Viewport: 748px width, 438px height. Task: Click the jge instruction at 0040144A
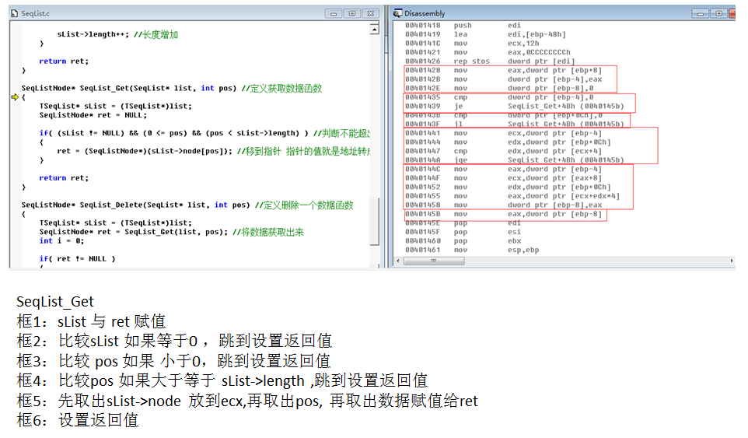click(515, 160)
